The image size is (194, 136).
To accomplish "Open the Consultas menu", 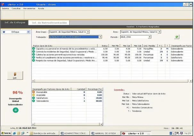I will [16, 9].
